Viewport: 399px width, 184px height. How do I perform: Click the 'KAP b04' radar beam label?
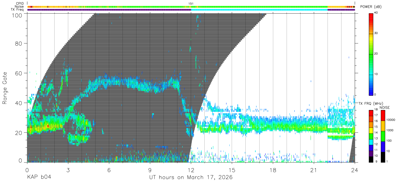point(39,178)
